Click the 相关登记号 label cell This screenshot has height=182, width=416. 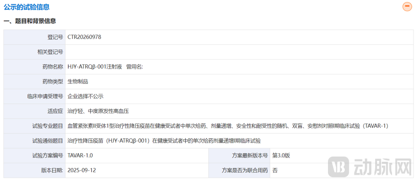(35, 52)
